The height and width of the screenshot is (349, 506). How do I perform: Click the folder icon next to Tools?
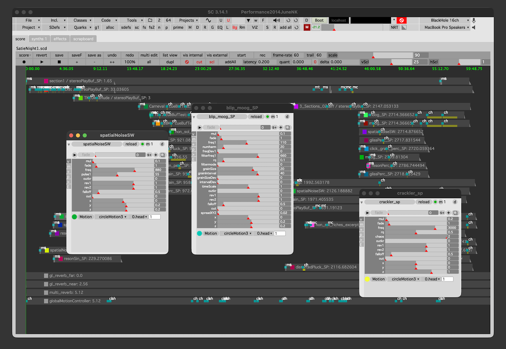click(x=151, y=20)
